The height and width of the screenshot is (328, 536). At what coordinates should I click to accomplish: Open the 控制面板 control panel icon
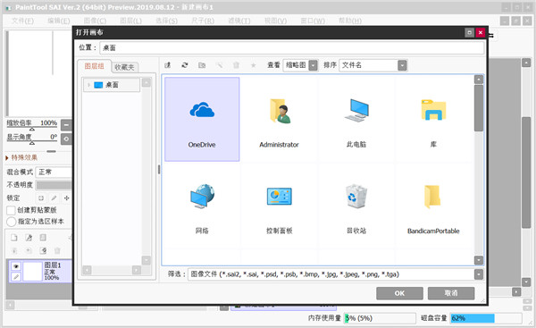click(x=280, y=197)
